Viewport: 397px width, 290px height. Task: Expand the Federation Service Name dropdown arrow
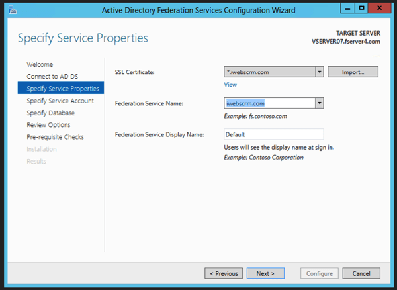tap(320, 103)
